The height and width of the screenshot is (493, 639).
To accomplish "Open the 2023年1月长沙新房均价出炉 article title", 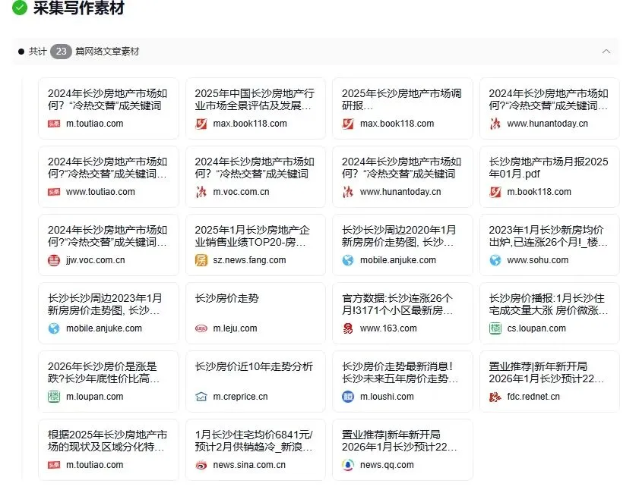I will tap(549, 237).
